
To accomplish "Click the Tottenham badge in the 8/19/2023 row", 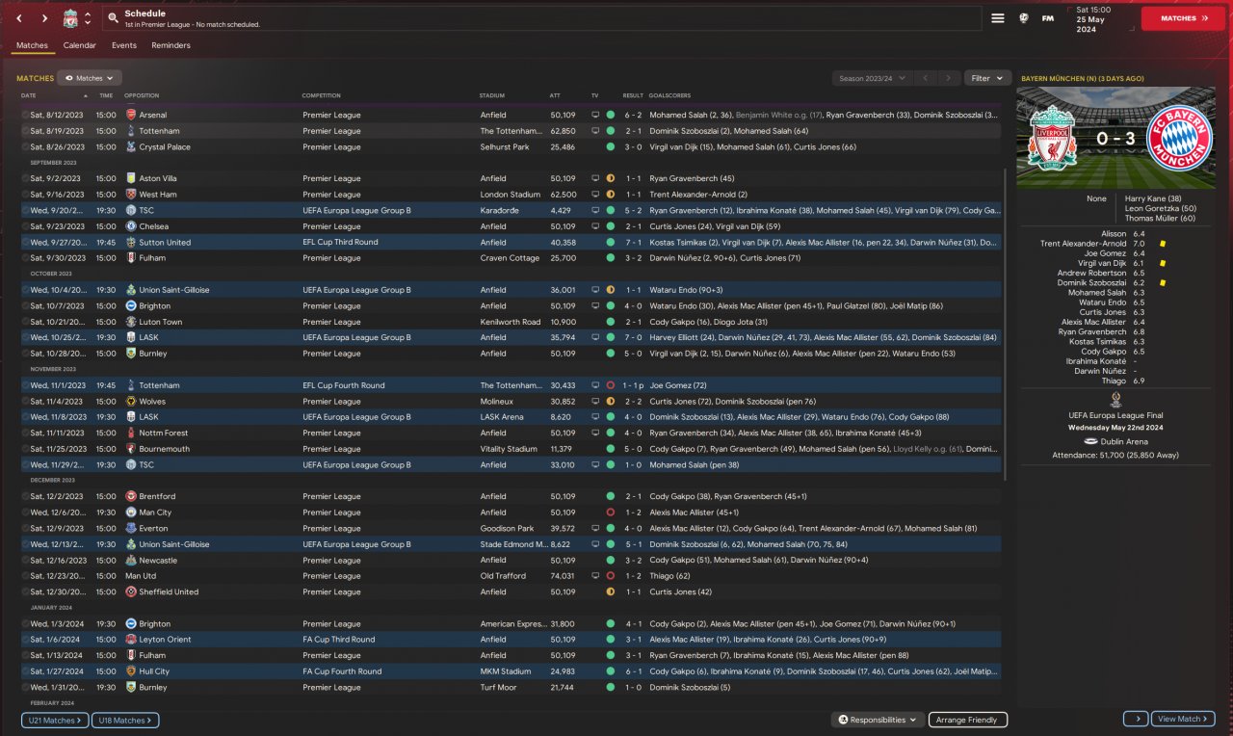I will 131,131.
